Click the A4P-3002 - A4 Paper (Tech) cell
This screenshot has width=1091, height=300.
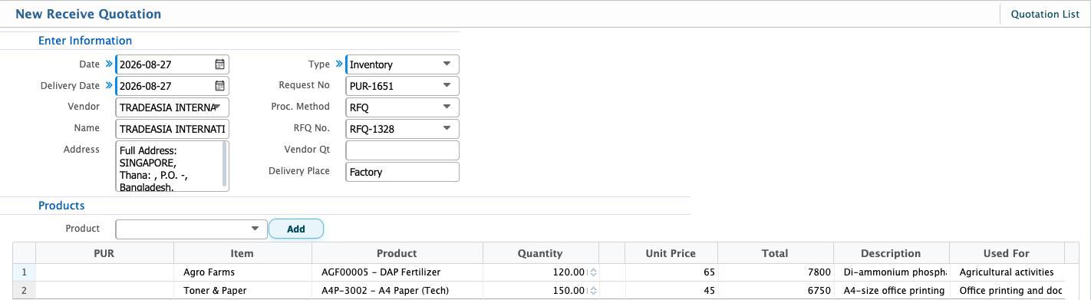point(397,291)
